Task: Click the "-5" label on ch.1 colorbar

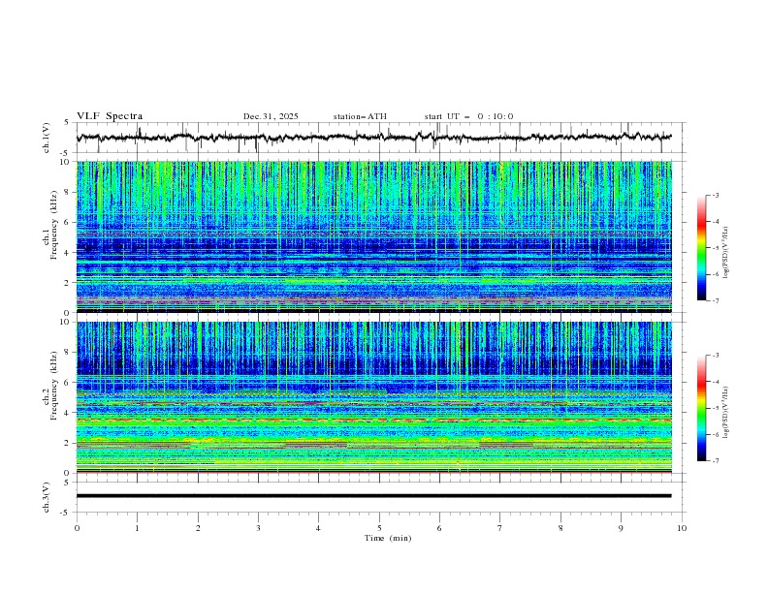Action: pyautogui.click(x=715, y=248)
